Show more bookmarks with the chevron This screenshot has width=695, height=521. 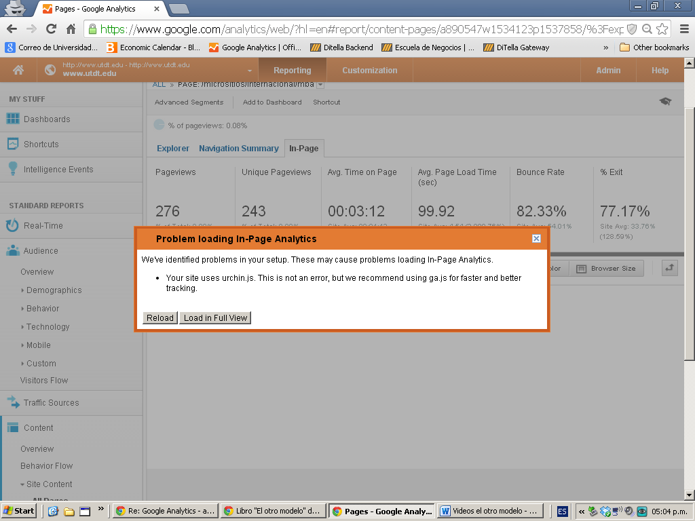click(606, 47)
